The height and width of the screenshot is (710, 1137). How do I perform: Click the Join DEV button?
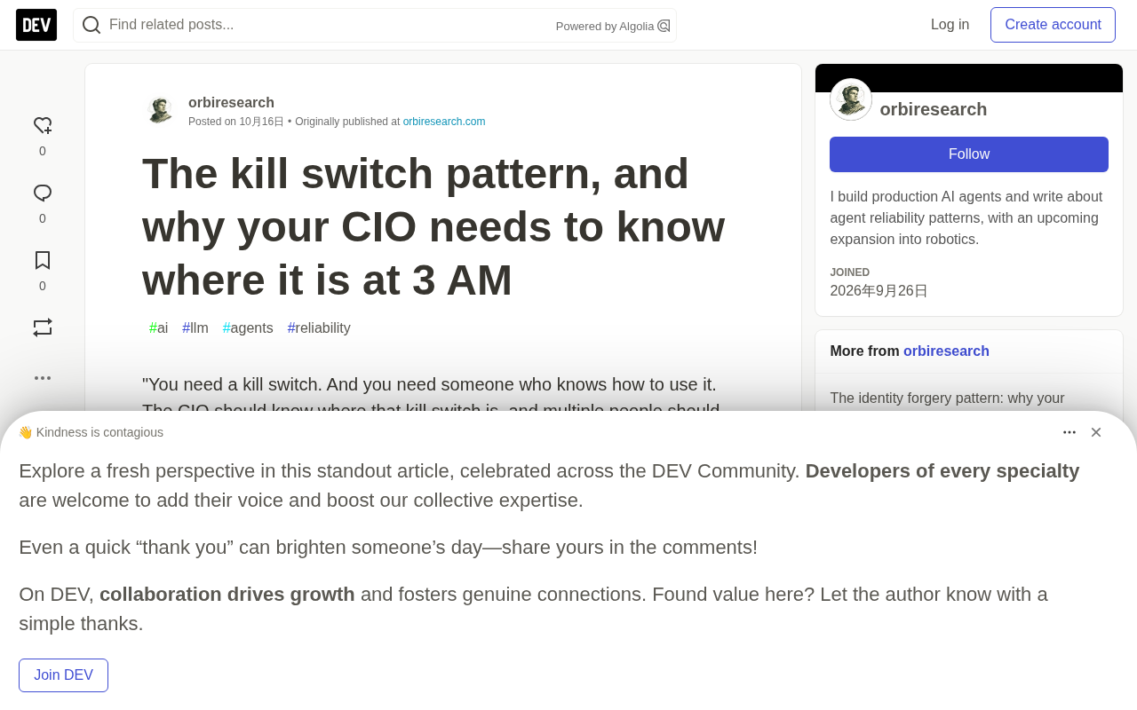click(63, 675)
